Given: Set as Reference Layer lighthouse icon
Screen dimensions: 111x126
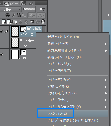Looking at the screenshot, I should pyautogui.click(x=13, y=15).
